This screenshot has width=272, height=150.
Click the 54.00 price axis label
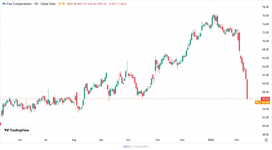coord(265,109)
